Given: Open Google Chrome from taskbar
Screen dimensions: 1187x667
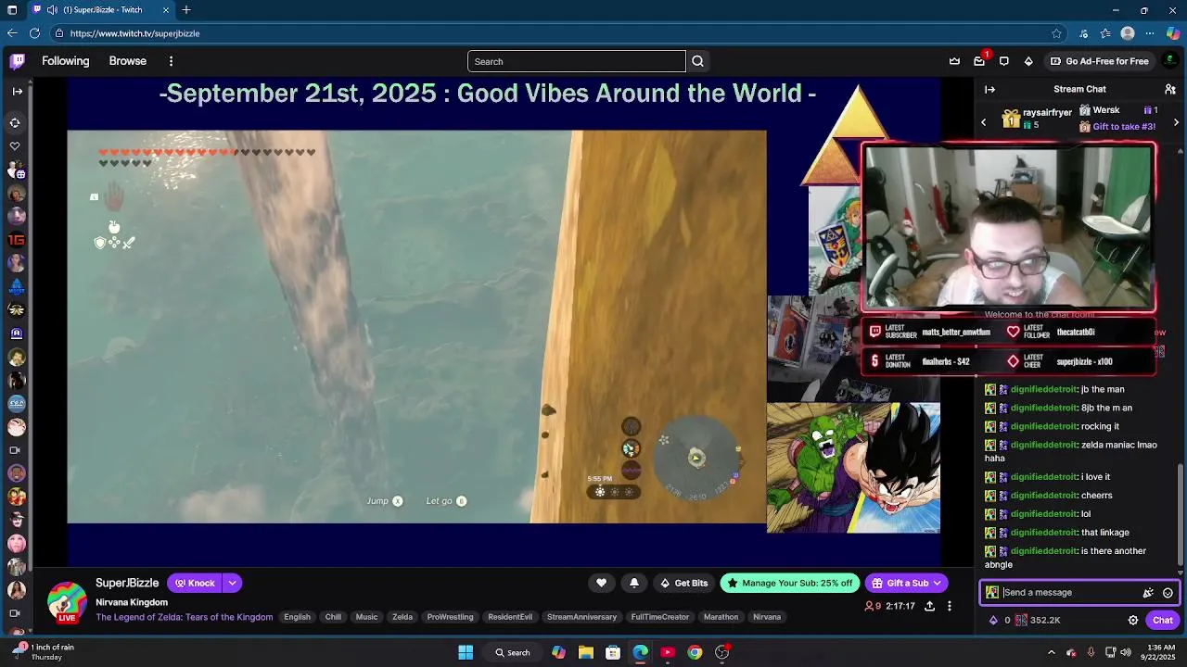Looking at the screenshot, I should click(x=695, y=652).
